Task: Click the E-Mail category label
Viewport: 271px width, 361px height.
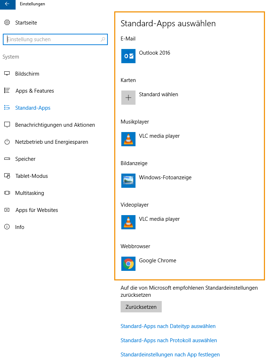Action: coord(128,39)
